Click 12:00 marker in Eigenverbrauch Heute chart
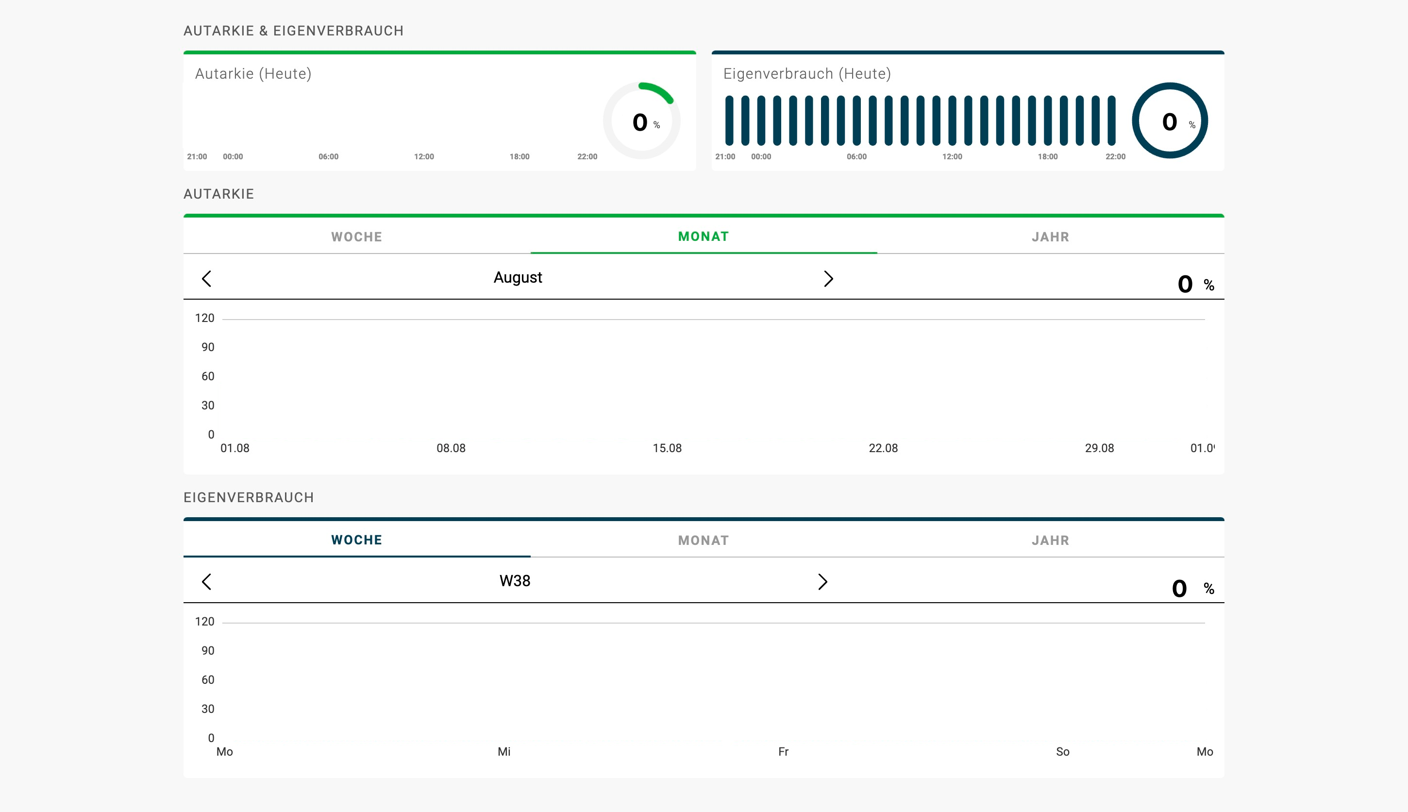Image resolution: width=1408 pixels, height=812 pixels. point(952,157)
